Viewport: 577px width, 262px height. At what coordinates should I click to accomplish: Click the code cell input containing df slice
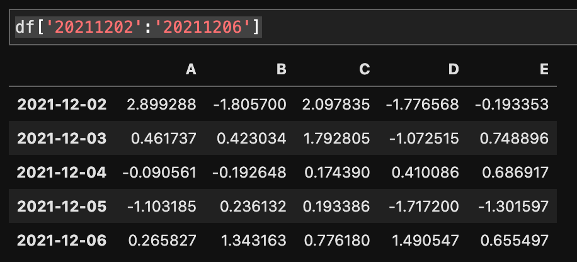pos(293,27)
